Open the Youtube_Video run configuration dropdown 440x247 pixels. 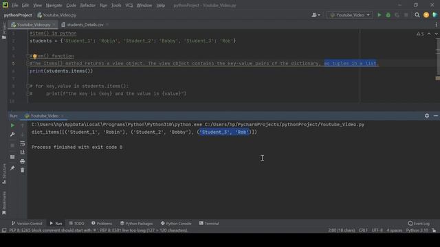pos(350,15)
